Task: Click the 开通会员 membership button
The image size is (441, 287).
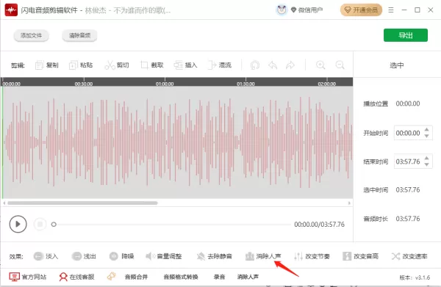Action: [x=361, y=10]
